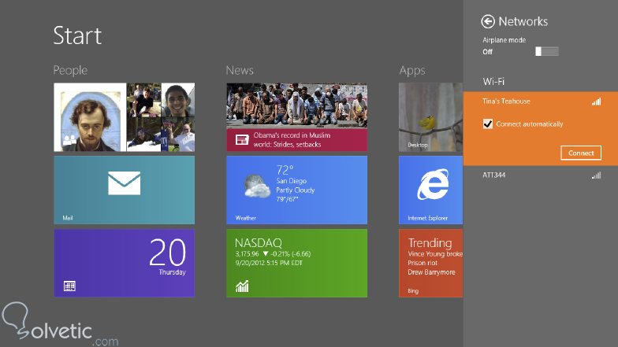Open Trending Bing tile heading

pyautogui.click(x=430, y=242)
